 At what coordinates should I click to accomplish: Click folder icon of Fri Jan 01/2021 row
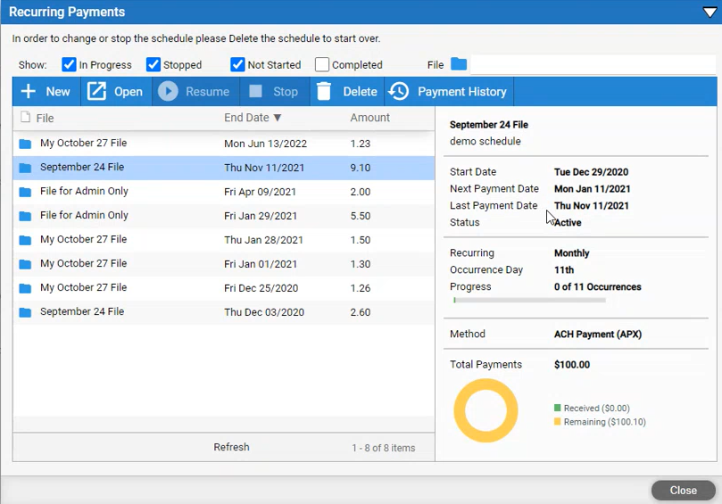[25, 264]
